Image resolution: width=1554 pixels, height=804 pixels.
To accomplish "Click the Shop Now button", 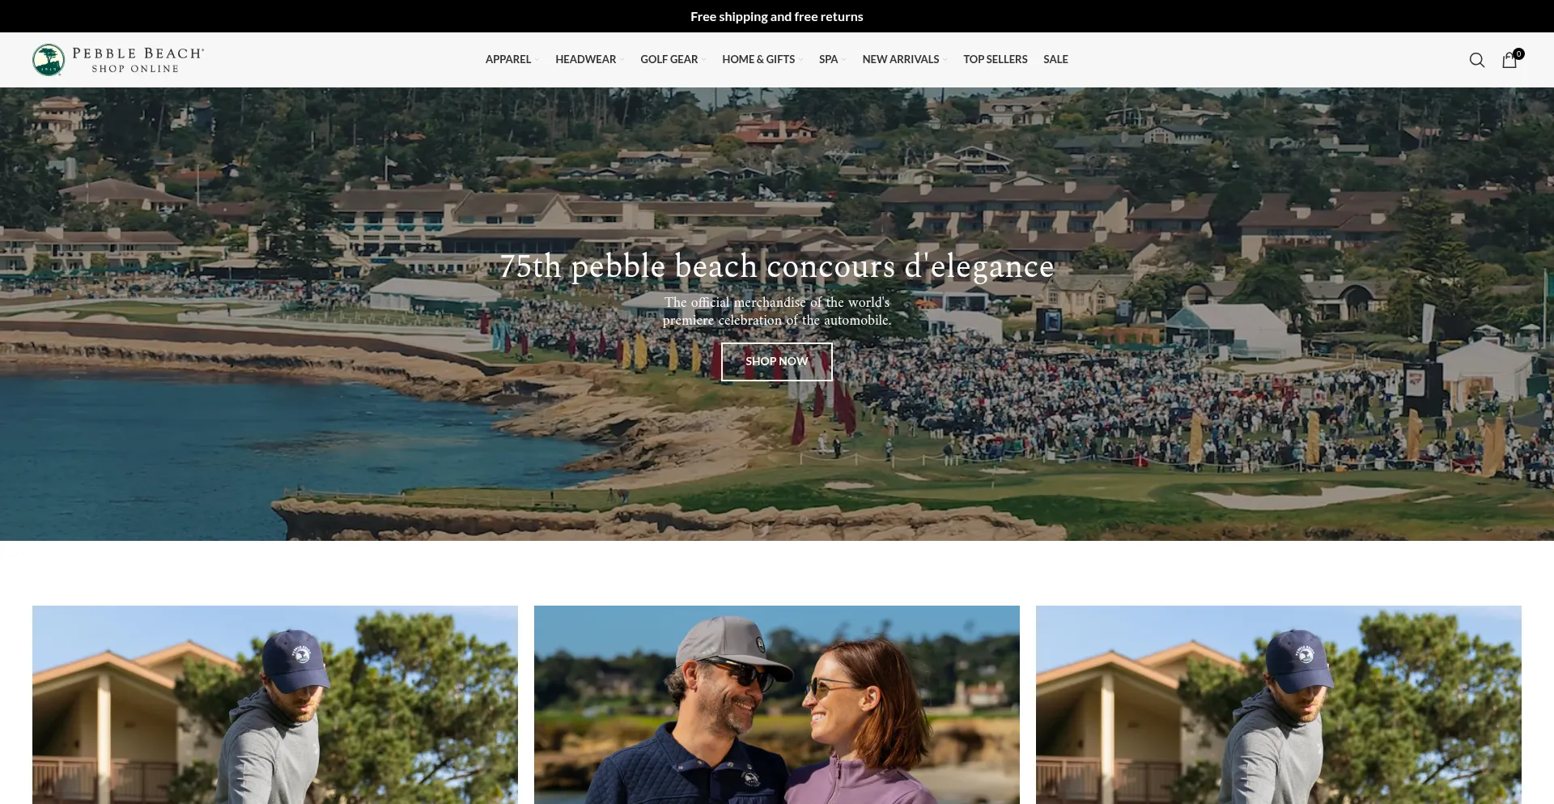I will (777, 362).
